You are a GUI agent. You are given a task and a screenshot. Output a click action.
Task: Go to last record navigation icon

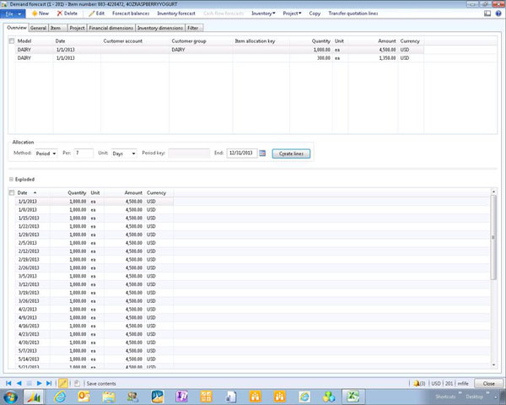[x=49, y=383]
